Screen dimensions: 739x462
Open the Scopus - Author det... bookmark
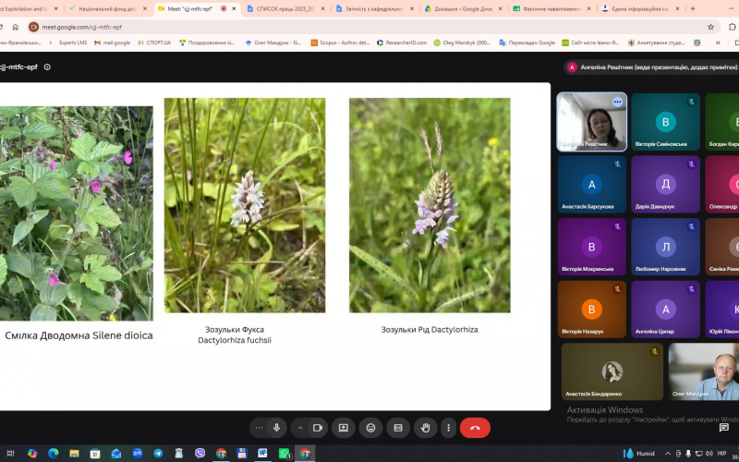340,43
